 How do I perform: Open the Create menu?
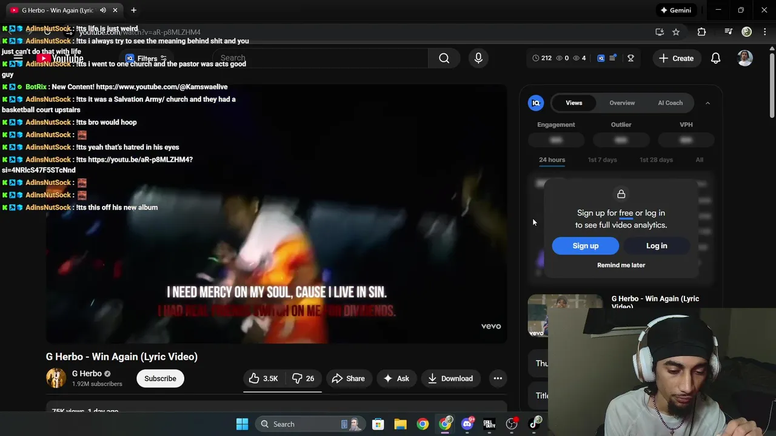[676, 58]
